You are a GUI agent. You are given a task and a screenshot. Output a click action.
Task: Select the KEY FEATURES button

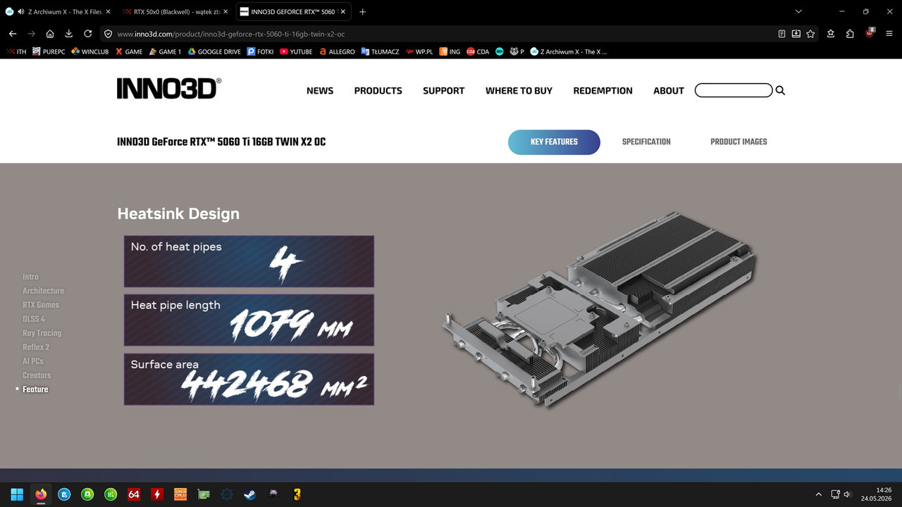coord(554,142)
